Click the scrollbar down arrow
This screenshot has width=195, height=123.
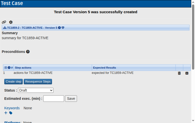[193, 121]
